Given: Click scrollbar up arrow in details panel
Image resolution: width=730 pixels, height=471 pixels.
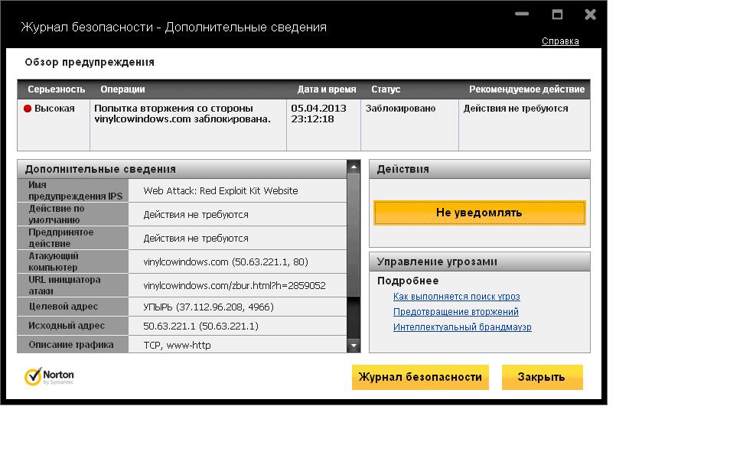Looking at the screenshot, I should [354, 167].
